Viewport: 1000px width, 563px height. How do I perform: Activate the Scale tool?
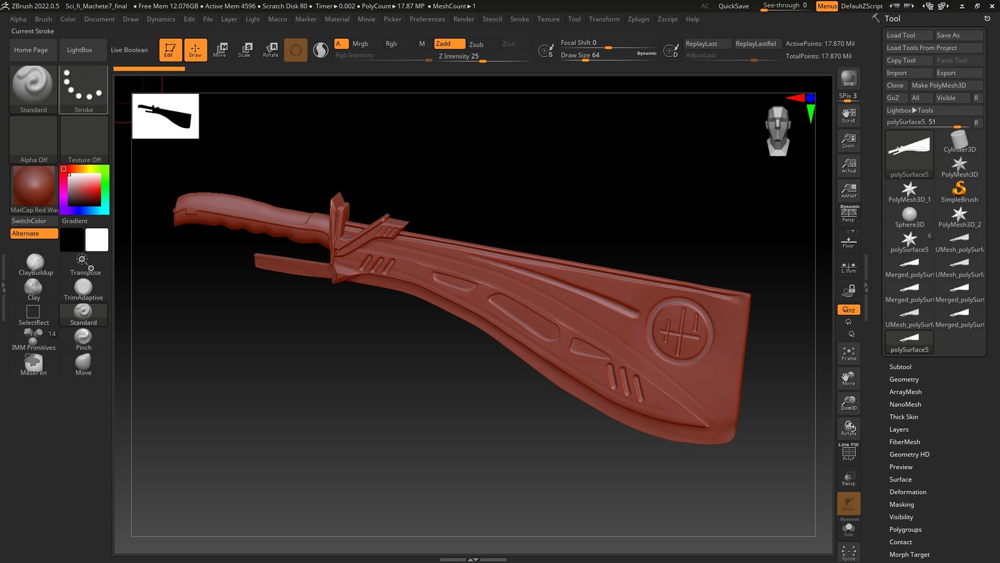pos(244,49)
